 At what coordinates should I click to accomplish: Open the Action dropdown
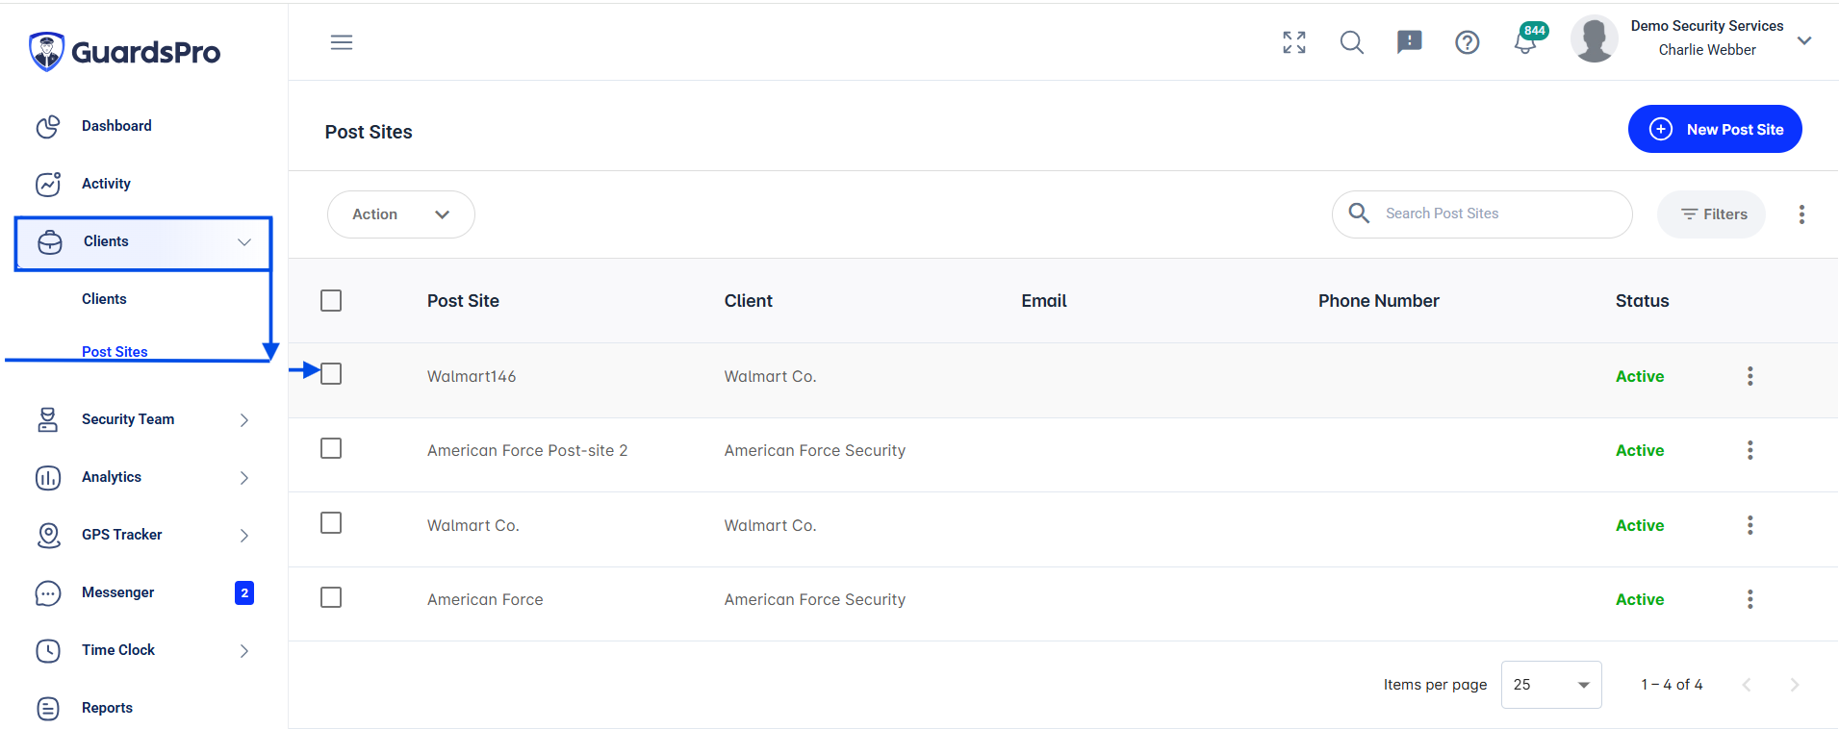[x=401, y=214]
